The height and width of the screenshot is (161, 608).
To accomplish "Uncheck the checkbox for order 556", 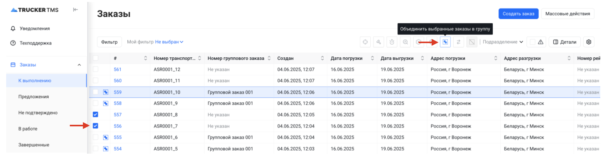I will point(95,126).
